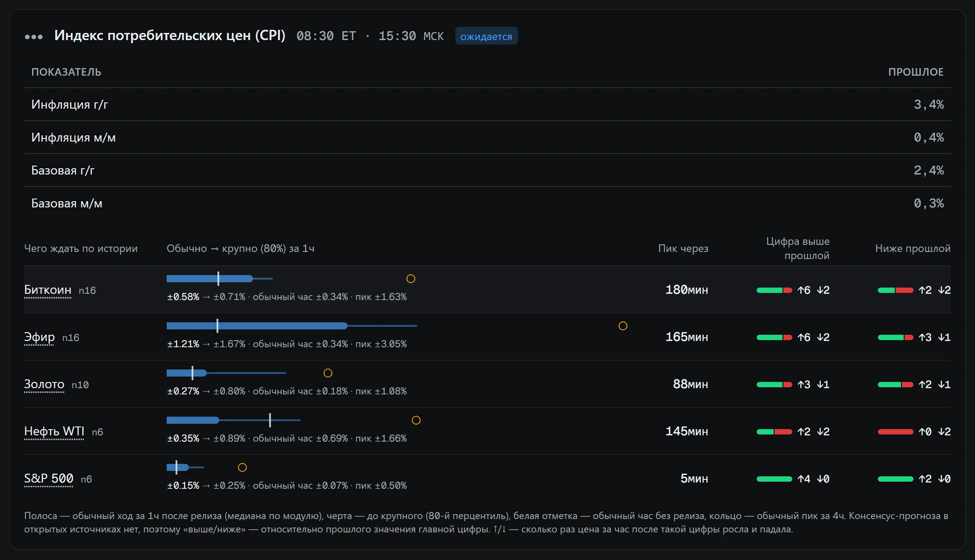This screenshot has height=560, width=975.
Task: Click the orange peak ring in Биткоин row
Action: click(x=411, y=279)
